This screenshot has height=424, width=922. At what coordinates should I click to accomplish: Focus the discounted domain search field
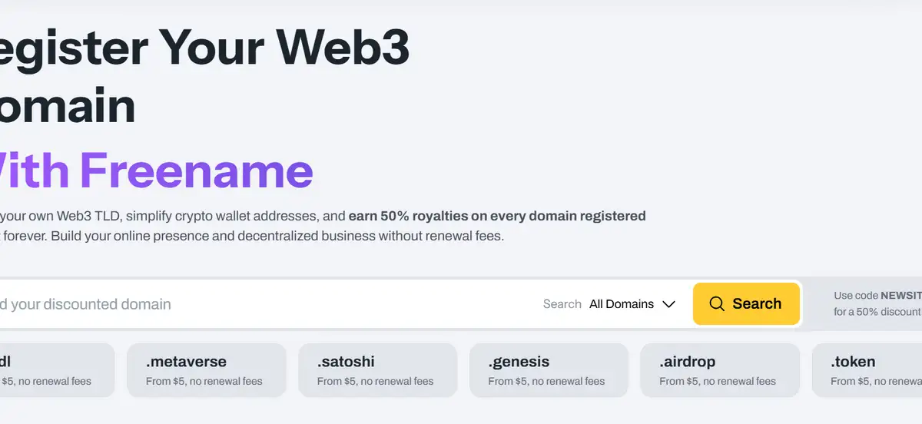(230, 304)
